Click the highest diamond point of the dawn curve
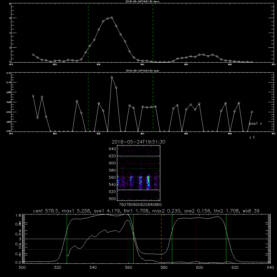Image resolution: width=277 pixels, height=277 pixels. pos(112,17)
